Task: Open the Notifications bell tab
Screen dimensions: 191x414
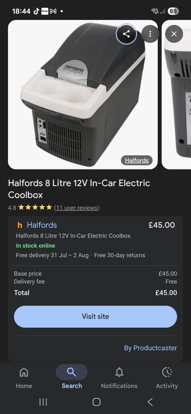Action: tap(119, 378)
